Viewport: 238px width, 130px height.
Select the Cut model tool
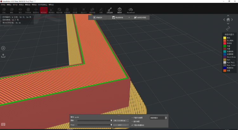59,10
